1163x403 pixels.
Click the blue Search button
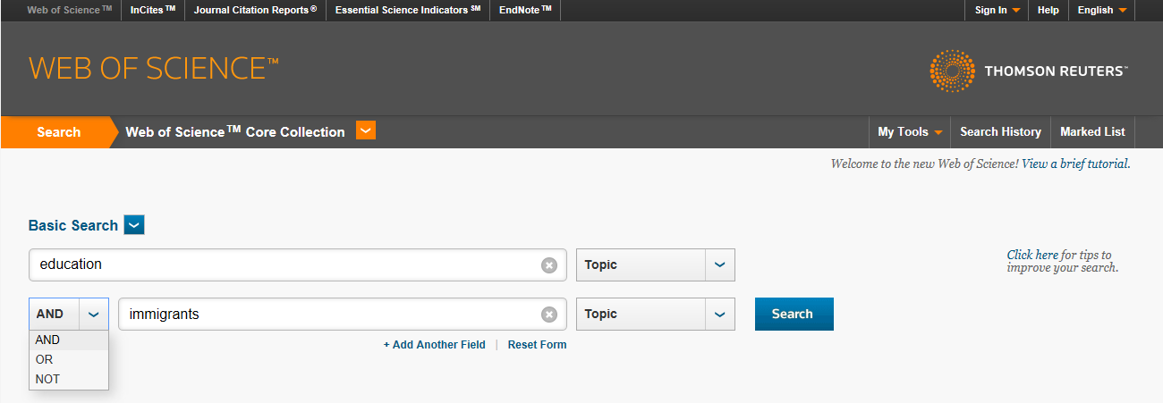click(794, 314)
